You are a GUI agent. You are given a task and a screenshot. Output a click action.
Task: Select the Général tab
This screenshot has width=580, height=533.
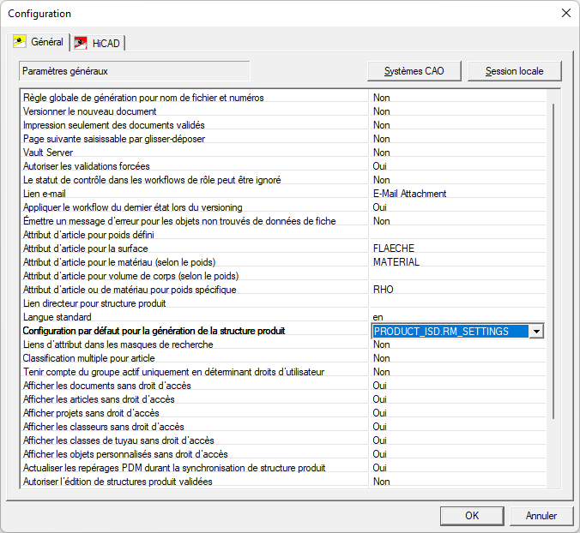[46, 42]
